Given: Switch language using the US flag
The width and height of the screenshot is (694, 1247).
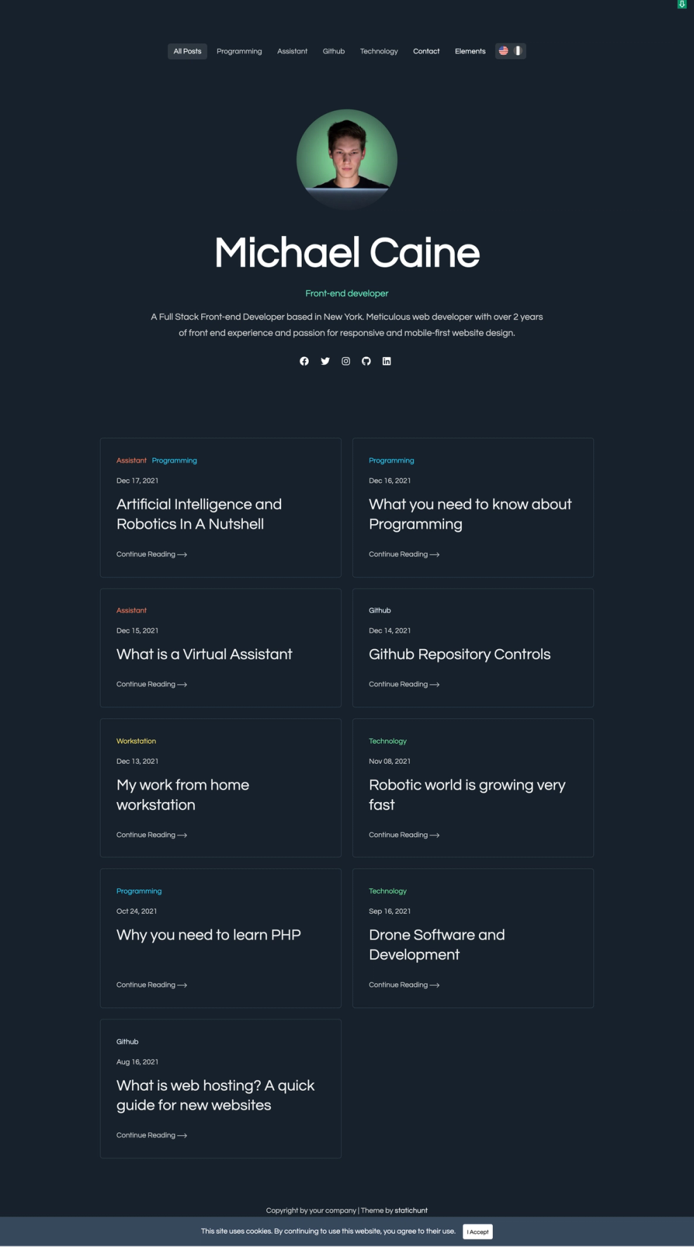Looking at the screenshot, I should coord(504,51).
